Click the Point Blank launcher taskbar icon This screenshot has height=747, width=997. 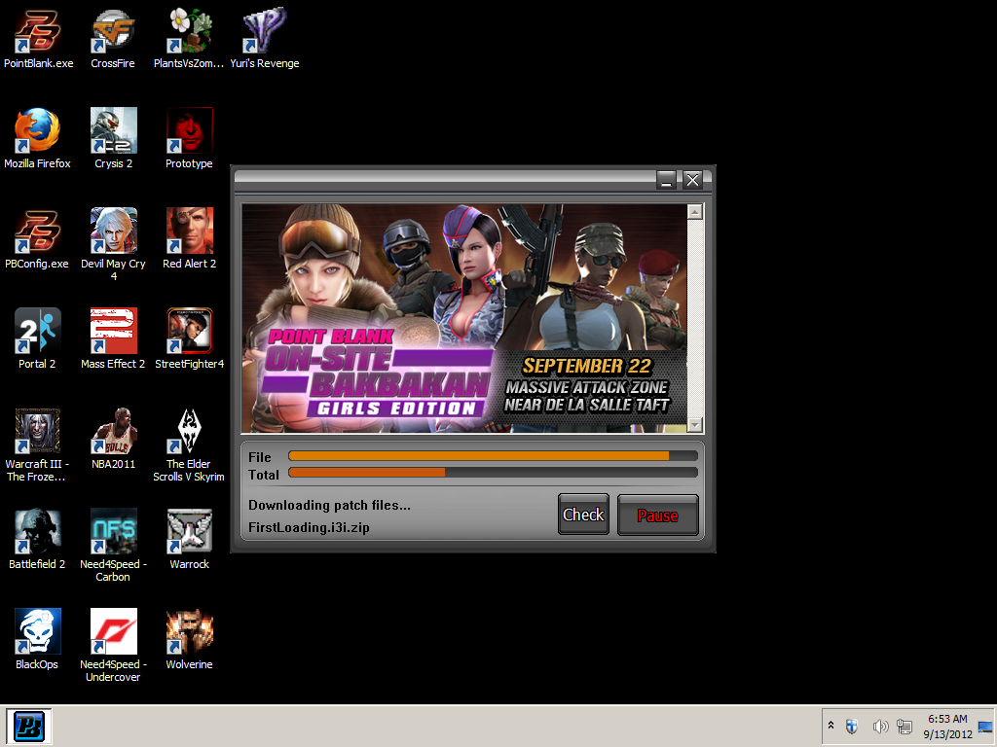28,726
